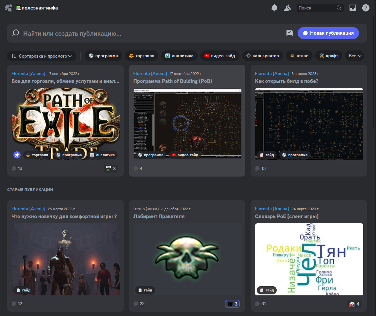Viewport: 376px width, 316px height.
Task: Toggle reaction with count 4 on dictionary post
Action: pos(354,304)
